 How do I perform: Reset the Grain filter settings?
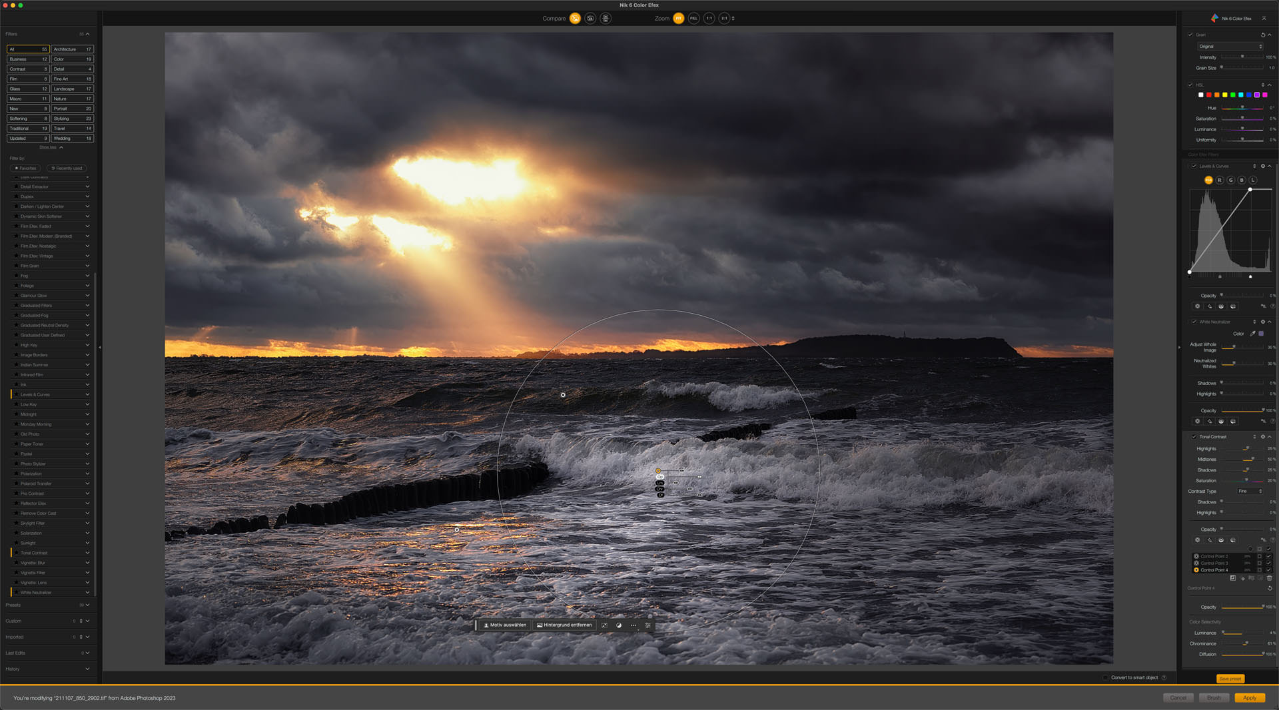(1262, 35)
